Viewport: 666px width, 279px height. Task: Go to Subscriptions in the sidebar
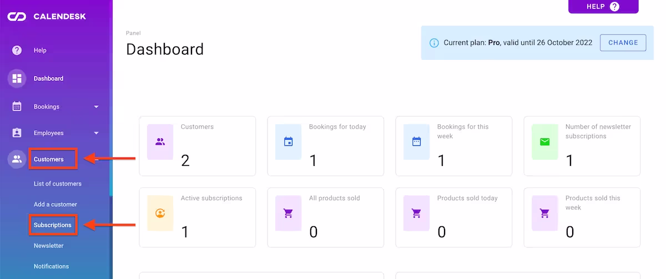[x=52, y=225]
